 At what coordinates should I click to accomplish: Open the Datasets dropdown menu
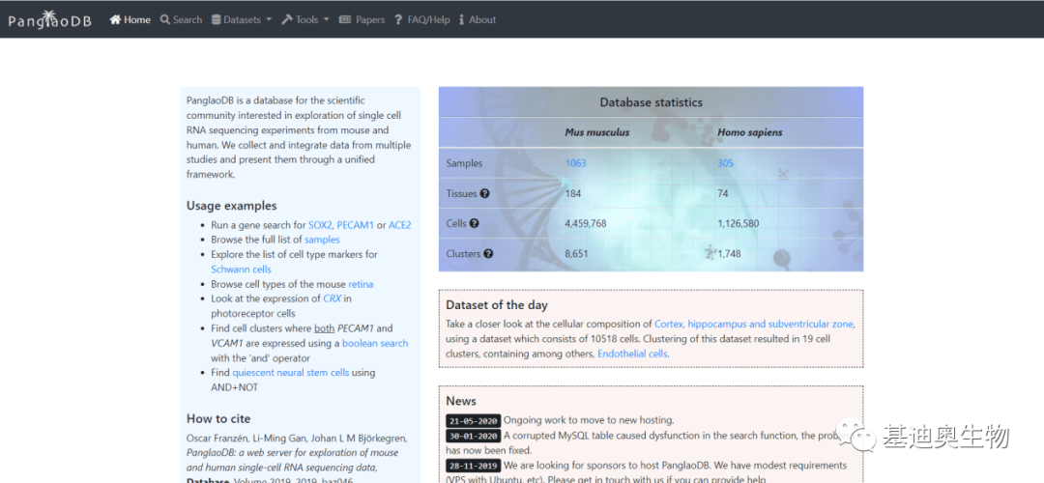pyautogui.click(x=242, y=19)
